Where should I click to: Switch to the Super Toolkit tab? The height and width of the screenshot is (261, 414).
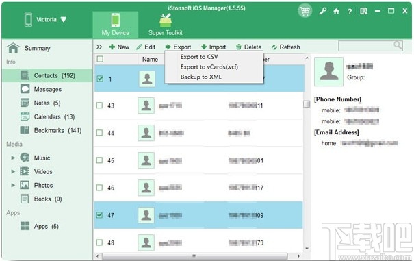click(166, 25)
